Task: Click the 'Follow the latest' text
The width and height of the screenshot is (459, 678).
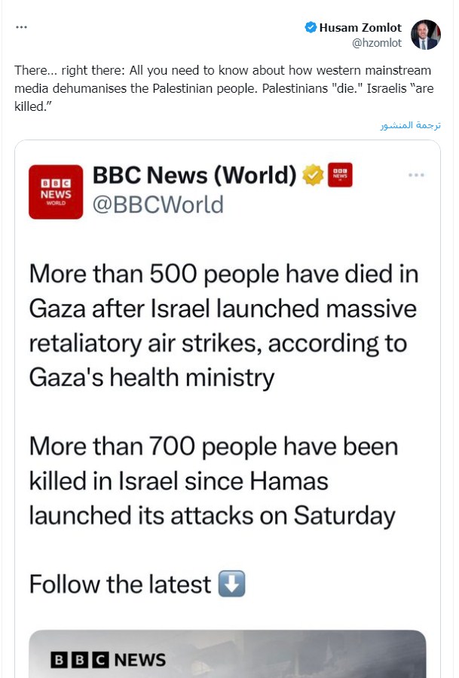Action: click(120, 584)
